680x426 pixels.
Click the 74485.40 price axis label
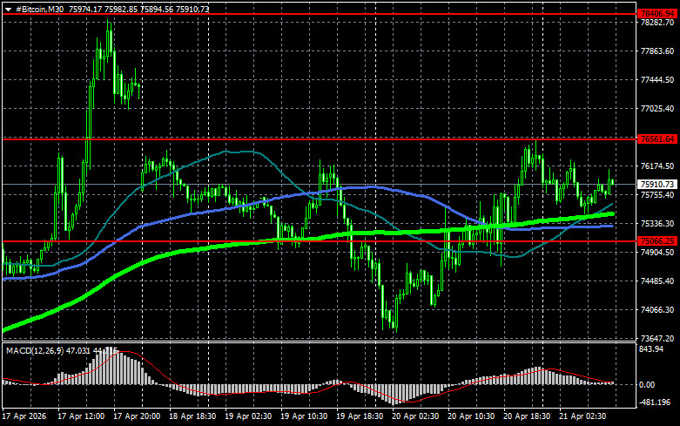click(657, 281)
